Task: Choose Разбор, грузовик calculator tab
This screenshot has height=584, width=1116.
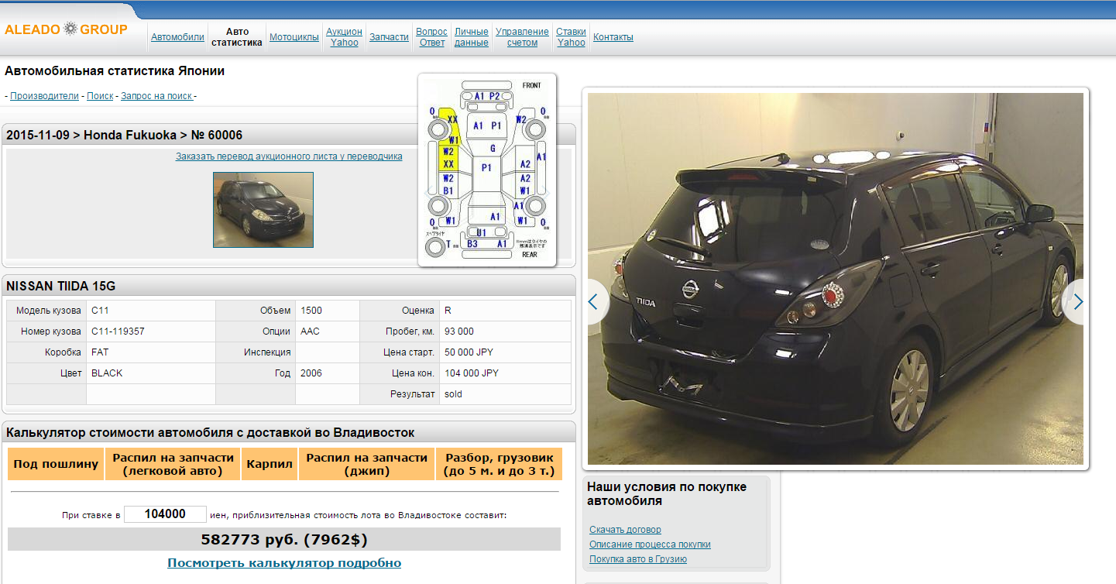Action: [499, 464]
